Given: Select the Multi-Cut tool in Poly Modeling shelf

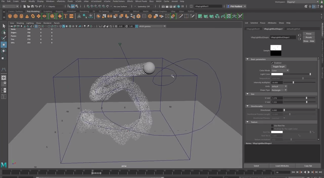Looking at the screenshot, I should 180,16.
